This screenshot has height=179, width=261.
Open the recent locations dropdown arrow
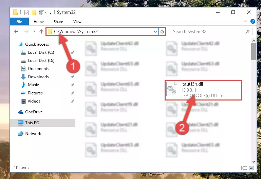(x=34, y=31)
